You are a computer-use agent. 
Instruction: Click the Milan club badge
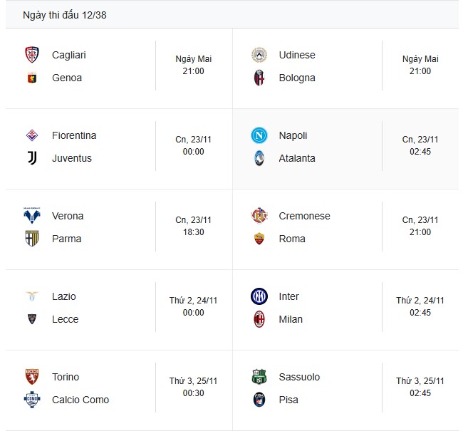[x=259, y=319]
